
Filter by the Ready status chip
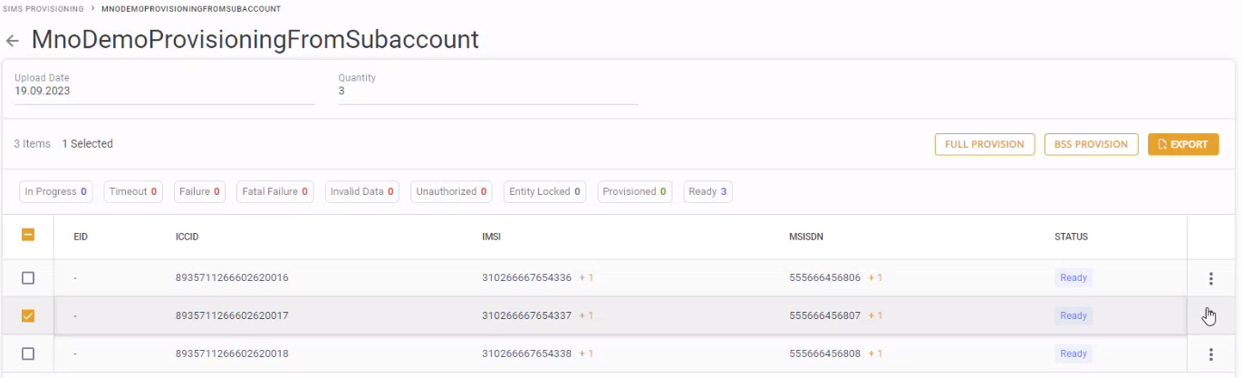point(708,192)
